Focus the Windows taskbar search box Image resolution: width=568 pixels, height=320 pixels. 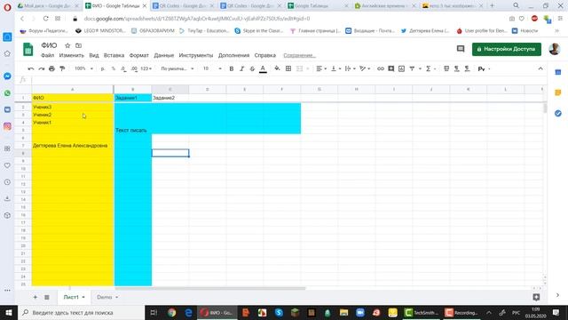82,312
